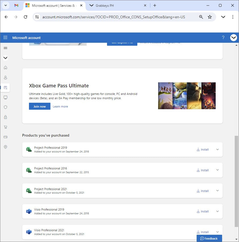
Task: Open Security shield icon in sidebar
Action: pos(5,107)
